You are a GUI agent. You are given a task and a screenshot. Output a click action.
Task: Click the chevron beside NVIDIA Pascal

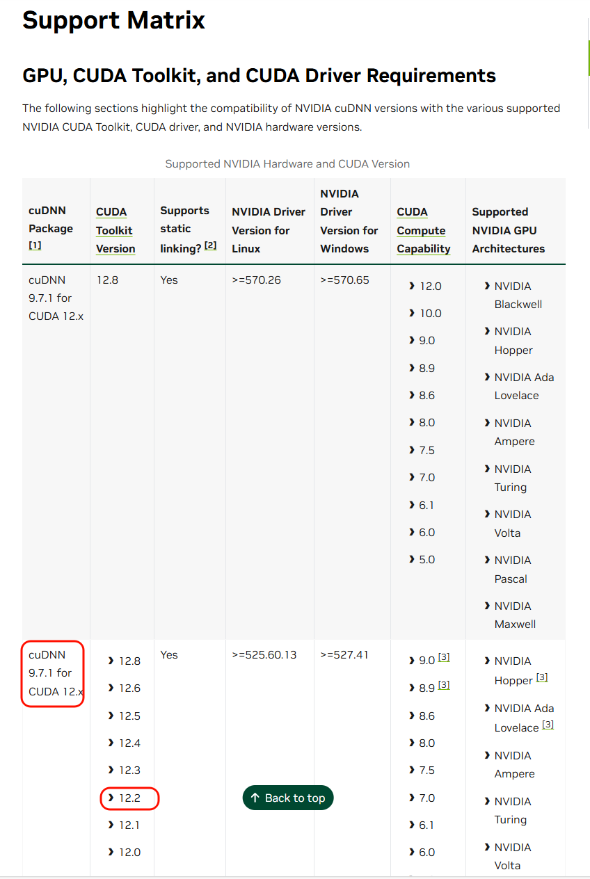[487, 560]
